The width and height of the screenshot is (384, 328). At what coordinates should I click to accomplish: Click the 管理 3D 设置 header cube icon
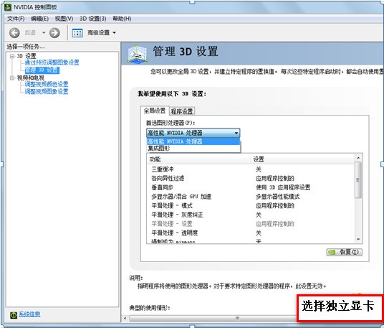(138, 54)
